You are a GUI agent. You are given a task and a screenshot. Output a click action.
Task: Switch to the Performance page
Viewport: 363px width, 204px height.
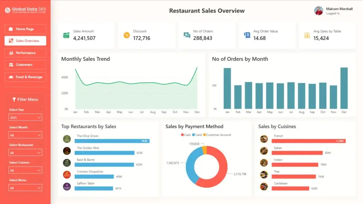(25, 52)
